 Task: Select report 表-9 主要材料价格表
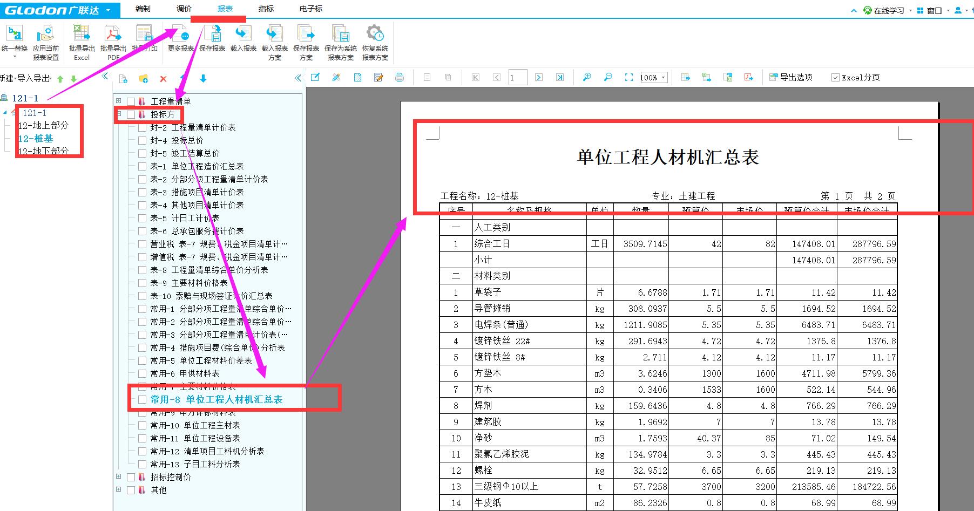click(189, 283)
